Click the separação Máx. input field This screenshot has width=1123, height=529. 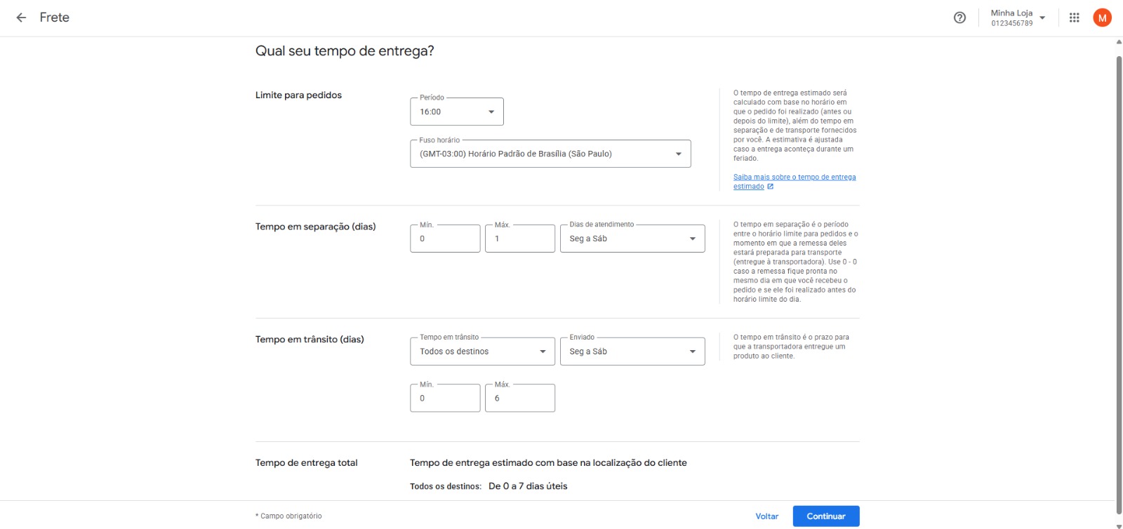point(519,239)
